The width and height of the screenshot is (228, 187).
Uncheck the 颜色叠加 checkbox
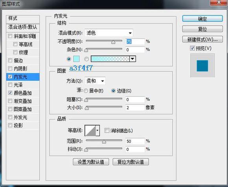click(10, 93)
